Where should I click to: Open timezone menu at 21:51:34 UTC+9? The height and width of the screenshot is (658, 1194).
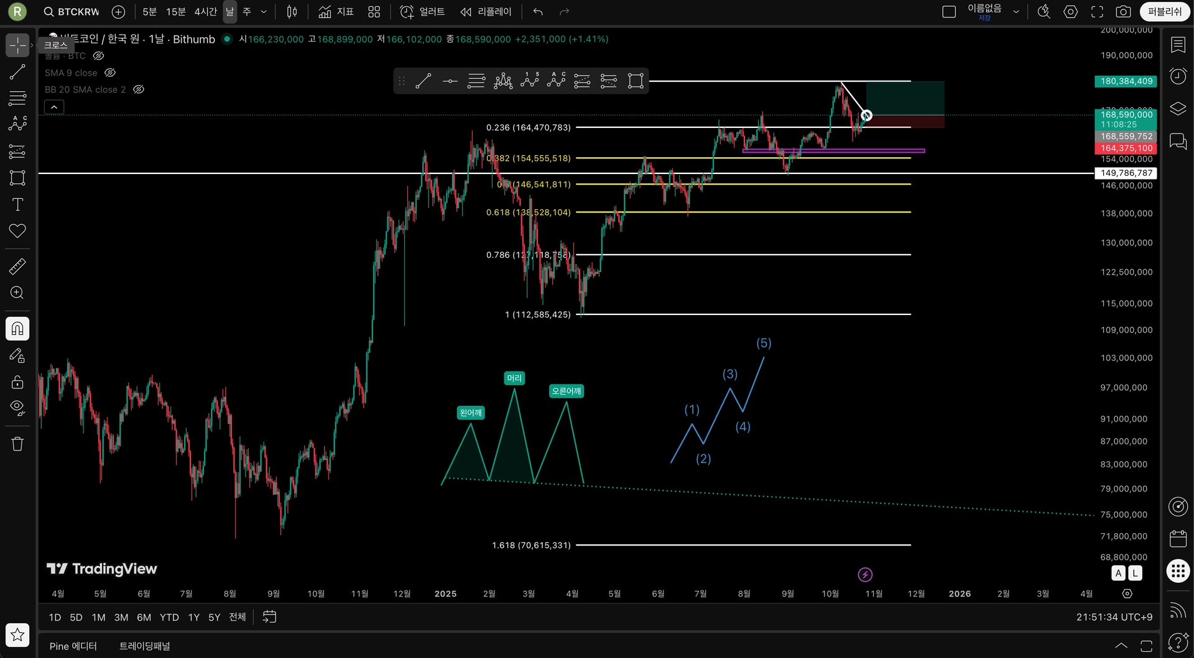(x=1114, y=617)
